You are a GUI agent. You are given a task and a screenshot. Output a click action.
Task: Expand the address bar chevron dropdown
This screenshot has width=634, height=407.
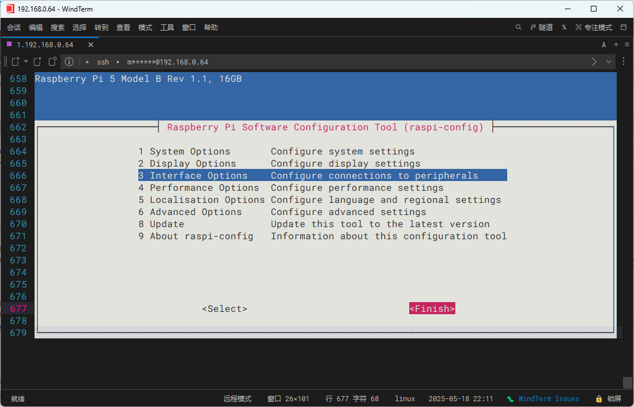tap(609, 62)
